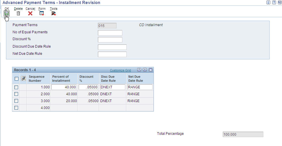Check the row checkbox for sequence 2.000

16,94
